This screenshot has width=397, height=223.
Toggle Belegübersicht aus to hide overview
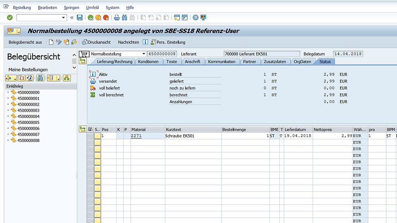tap(25, 42)
